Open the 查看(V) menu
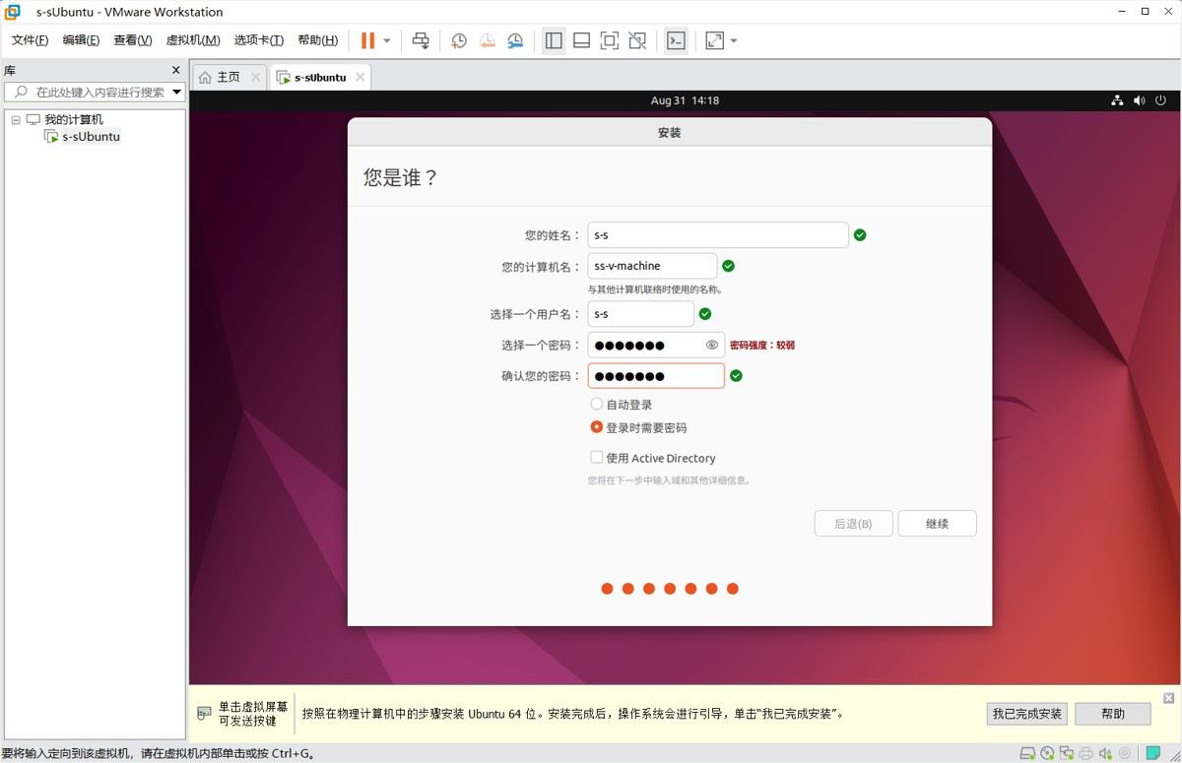This screenshot has height=763, width=1182. pos(133,40)
